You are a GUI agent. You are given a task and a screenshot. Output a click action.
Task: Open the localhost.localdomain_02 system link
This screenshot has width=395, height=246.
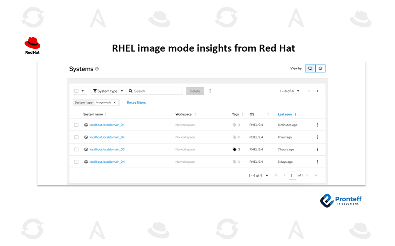(107, 137)
